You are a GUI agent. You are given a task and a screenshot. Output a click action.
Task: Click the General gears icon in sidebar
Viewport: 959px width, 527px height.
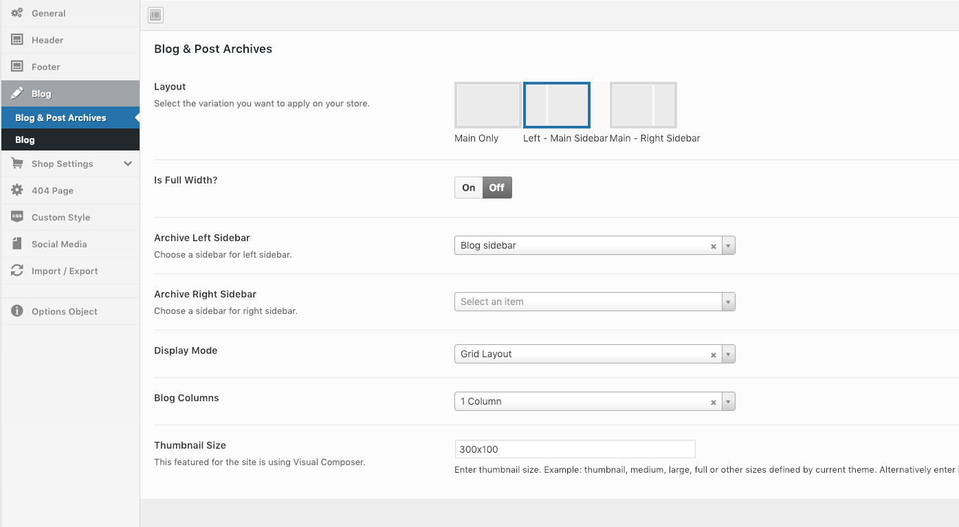click(x=17, y=13)
